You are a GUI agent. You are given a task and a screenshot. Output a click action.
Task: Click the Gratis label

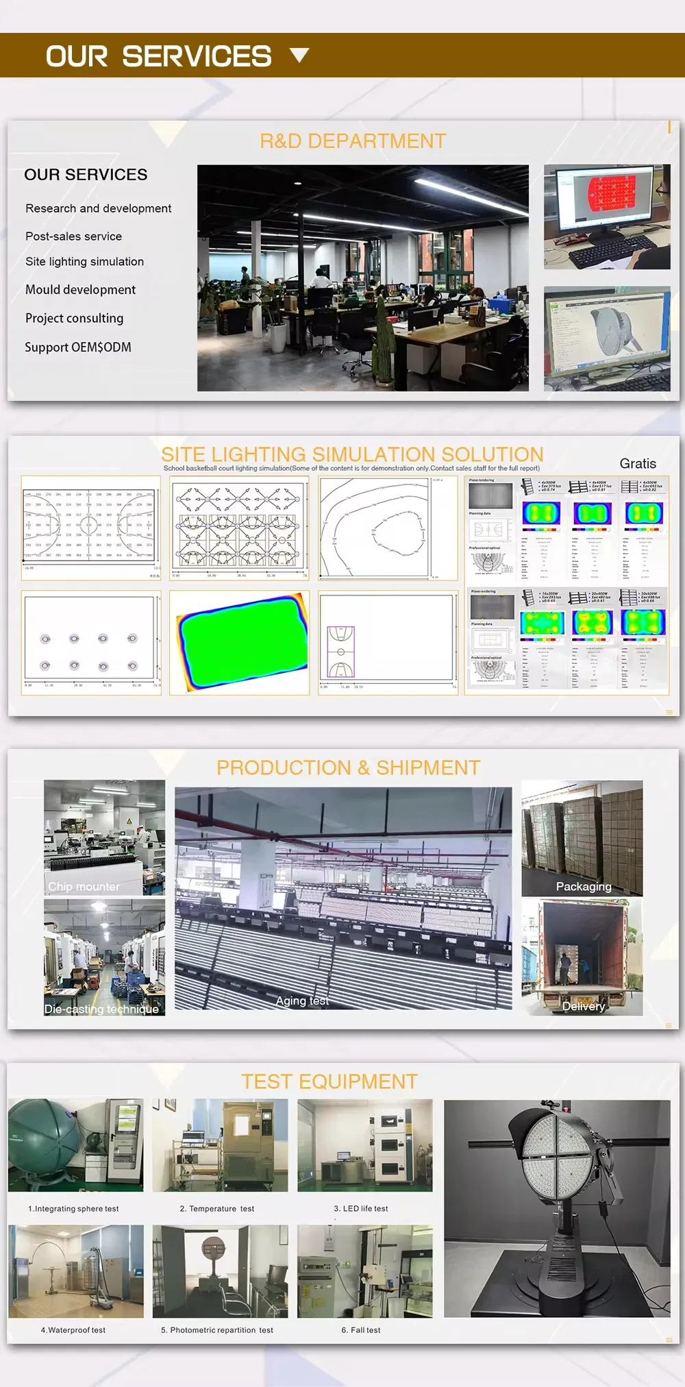[637, 464]
